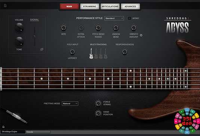The width and height of the screenshot is (200, 136).
Task: Click the lock icon at bottom left
Action: coord(3,127)
